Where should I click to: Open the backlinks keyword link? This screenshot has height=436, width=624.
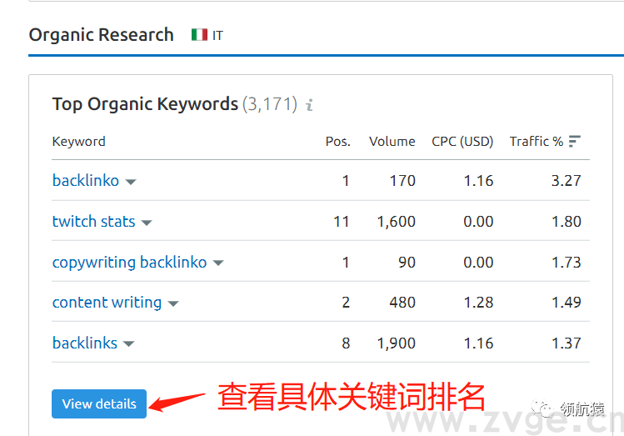coord(85,343)
